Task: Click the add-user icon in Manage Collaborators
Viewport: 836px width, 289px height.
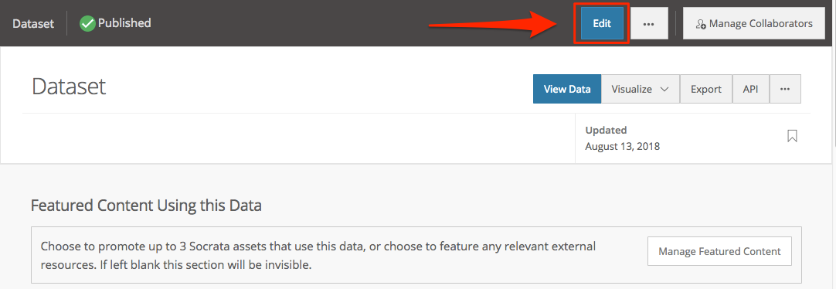Action: click(701, 24)
